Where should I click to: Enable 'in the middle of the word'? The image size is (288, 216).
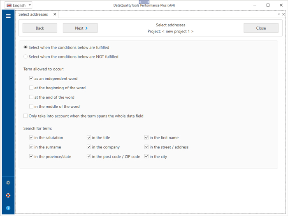(31, 107)
